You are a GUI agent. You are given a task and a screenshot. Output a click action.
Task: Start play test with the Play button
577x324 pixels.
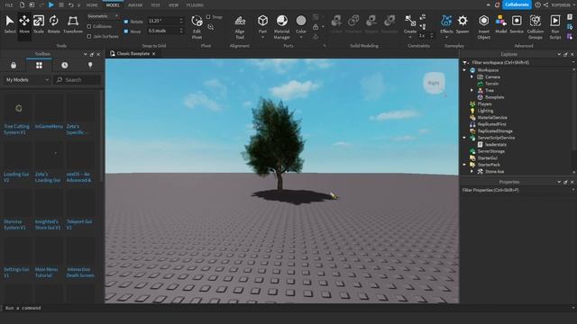(51, 4)
